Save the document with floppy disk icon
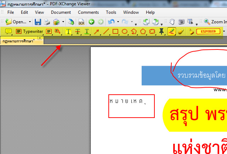 38,22
